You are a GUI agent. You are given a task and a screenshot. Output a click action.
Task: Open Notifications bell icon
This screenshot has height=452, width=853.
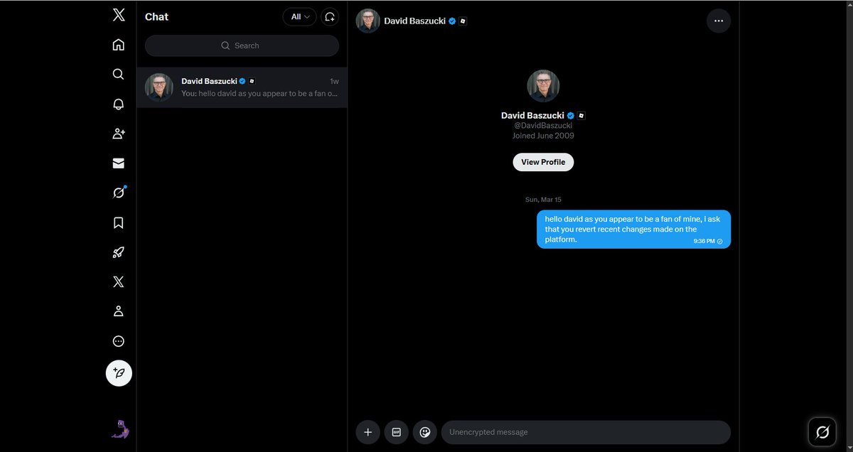(119, 104)
